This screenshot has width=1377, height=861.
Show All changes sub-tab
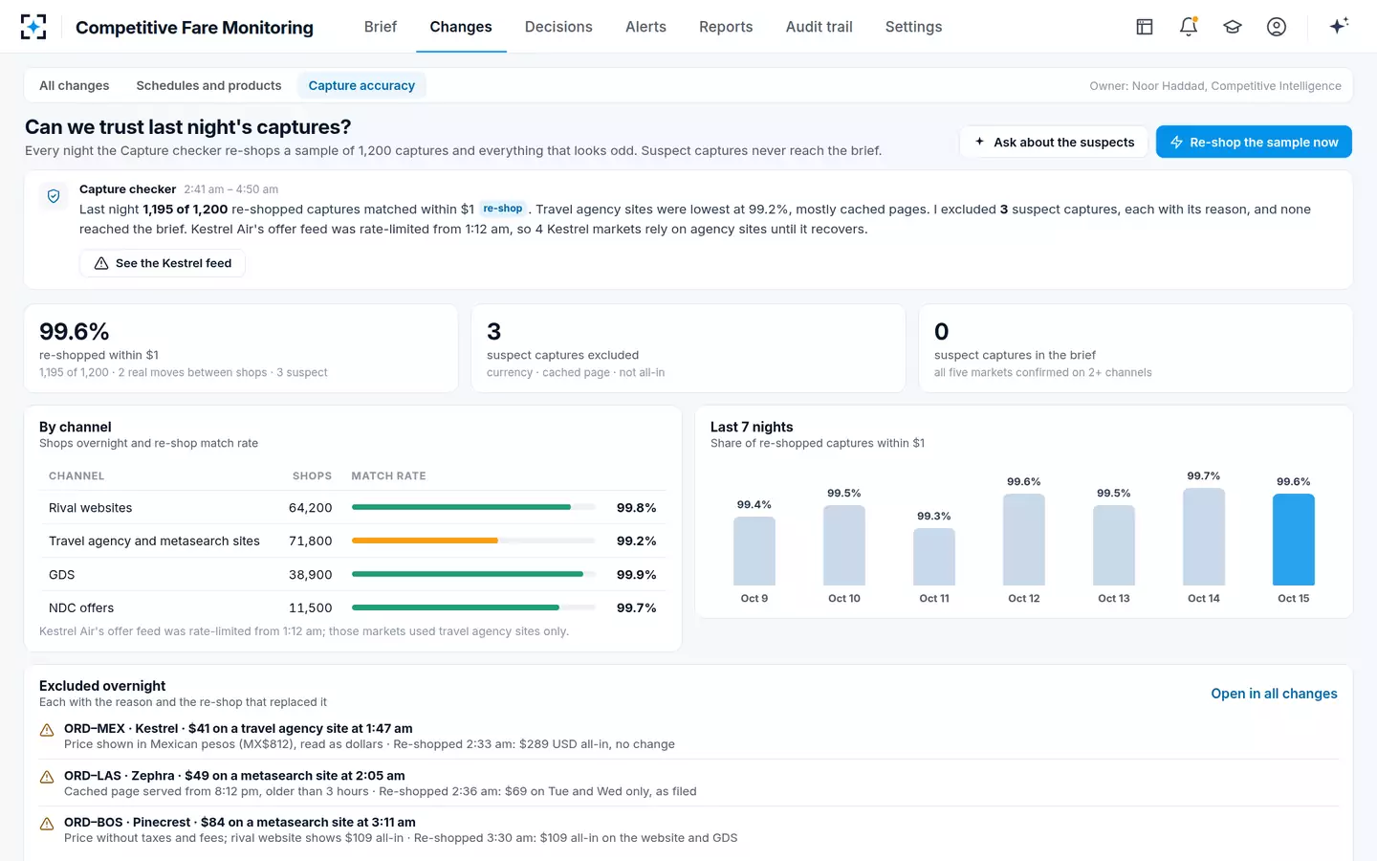[75, 86]
